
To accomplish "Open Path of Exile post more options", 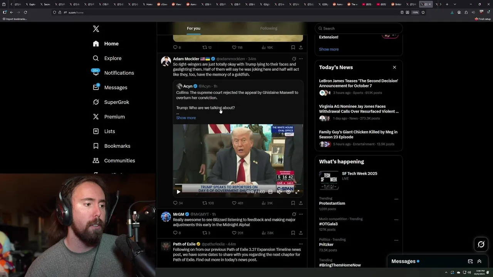I will [x=301, y=244].
